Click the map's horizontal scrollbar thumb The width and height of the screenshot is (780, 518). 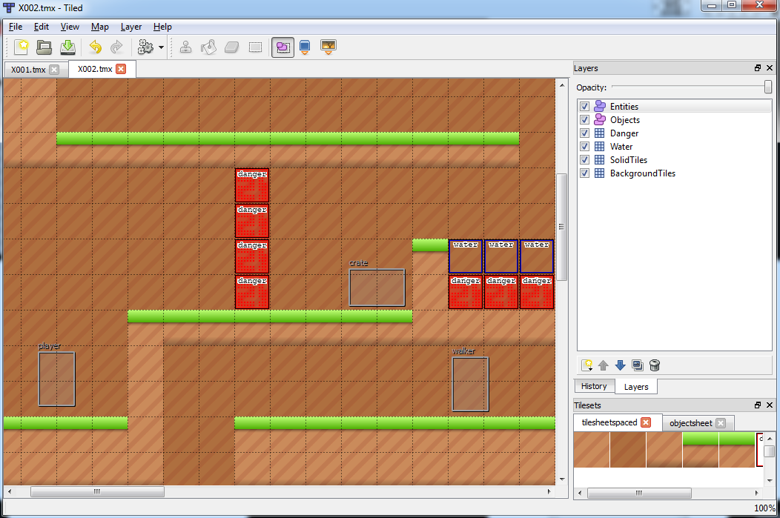tap(98, 491)
